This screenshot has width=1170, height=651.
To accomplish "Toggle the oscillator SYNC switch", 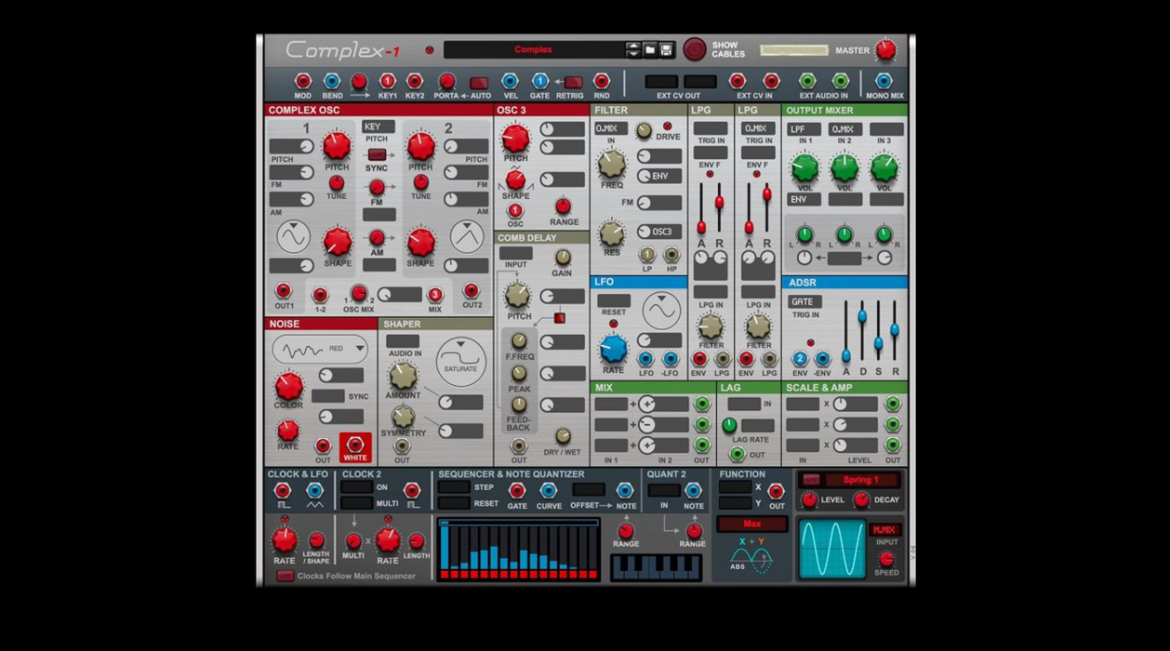I will (x=377, y=155).
